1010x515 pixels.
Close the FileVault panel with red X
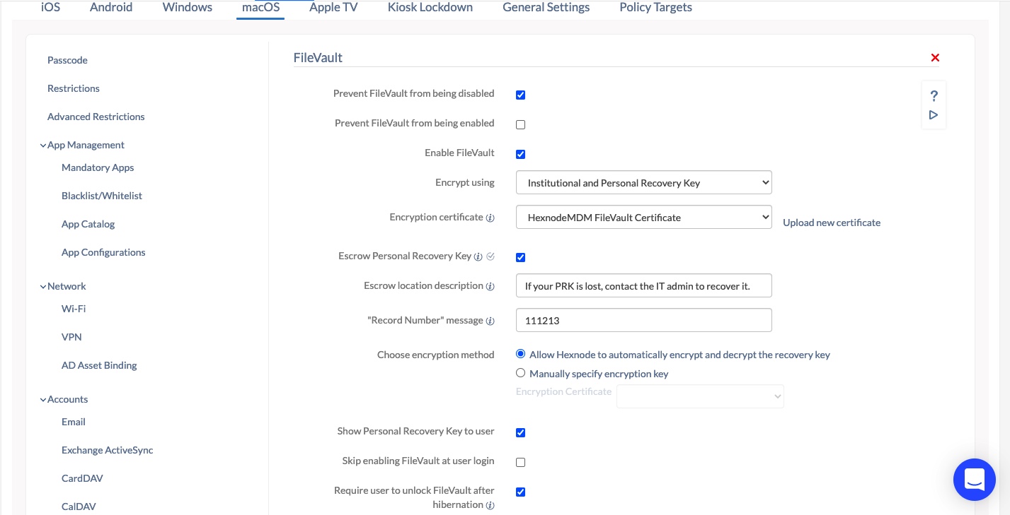935,58
